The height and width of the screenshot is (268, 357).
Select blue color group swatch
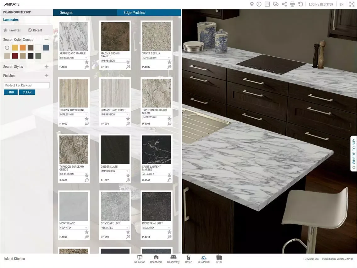[x=46, y=47]
